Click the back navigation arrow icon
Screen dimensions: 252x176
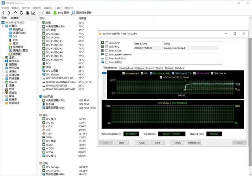4,13
